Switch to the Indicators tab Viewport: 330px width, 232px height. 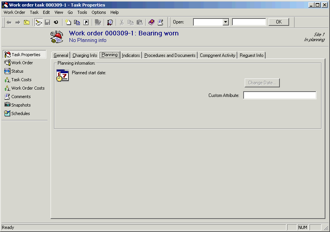coord(131,55)
